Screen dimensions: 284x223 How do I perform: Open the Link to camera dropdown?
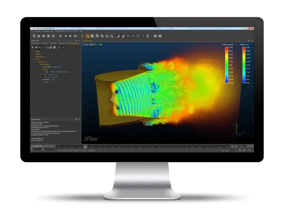coord(57,66)
